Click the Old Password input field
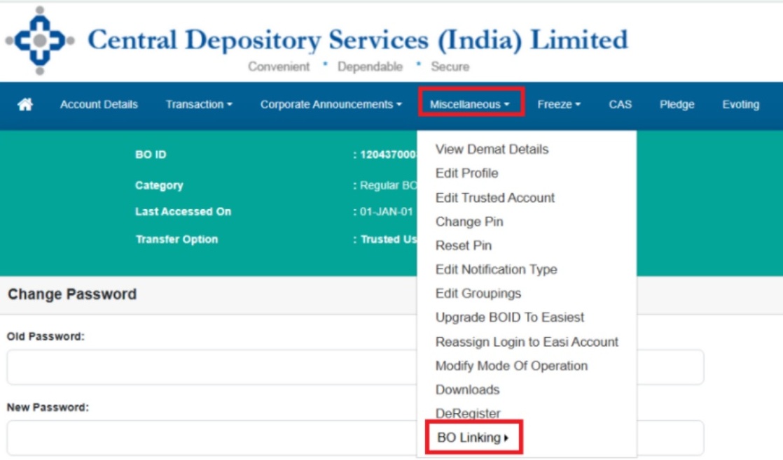The width and height of the screenshot is (783, 460). coord(210,367)
